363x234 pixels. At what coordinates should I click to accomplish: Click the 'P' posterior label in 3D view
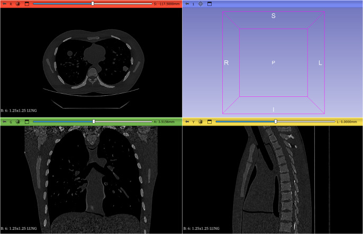point(274,62)
